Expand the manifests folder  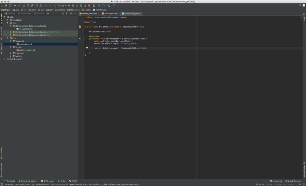(x=7, y=20)
